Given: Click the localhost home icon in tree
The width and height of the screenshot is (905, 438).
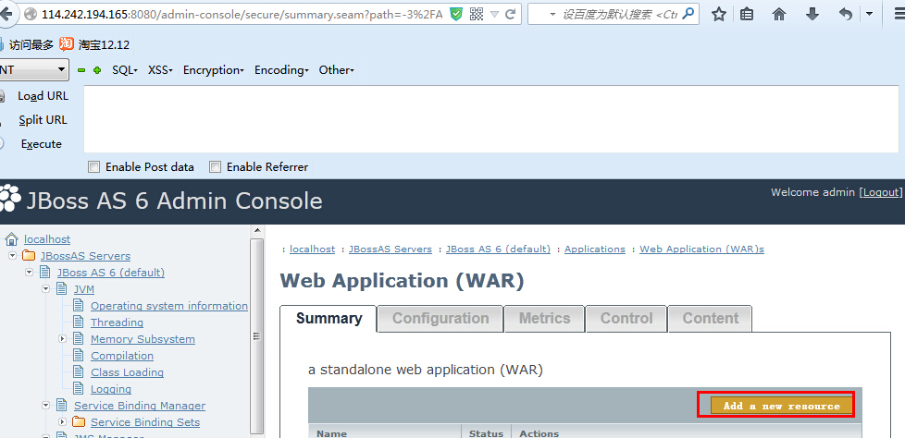Looking at the screenshot, I should (11, 239).
